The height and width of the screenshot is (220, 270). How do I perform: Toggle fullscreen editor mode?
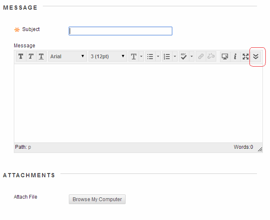coord(246,57)
